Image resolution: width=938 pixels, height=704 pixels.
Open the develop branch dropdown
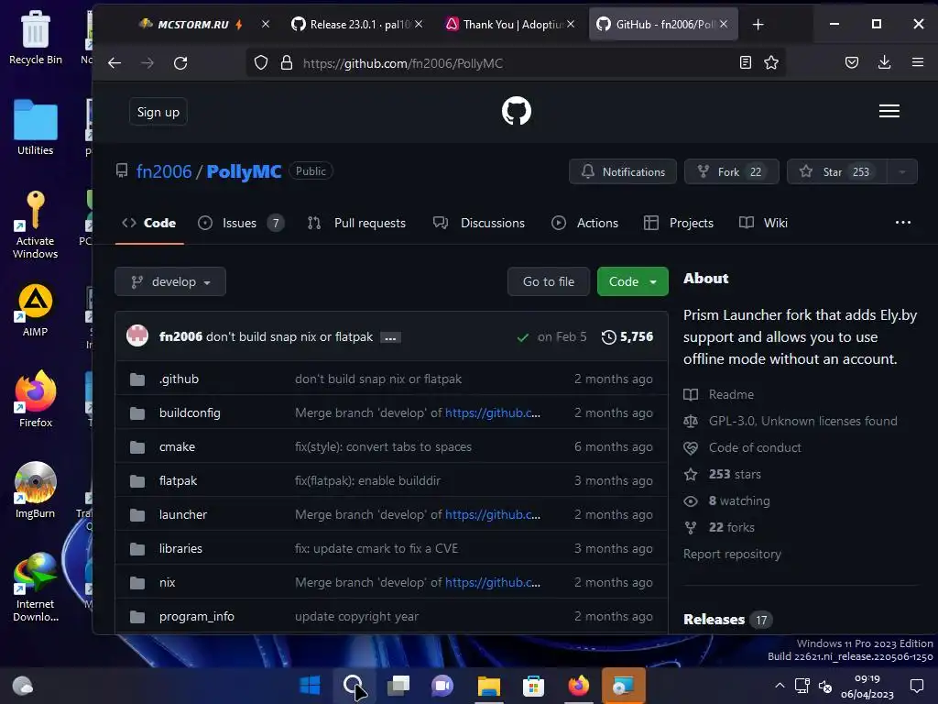[x=170, y=282]
